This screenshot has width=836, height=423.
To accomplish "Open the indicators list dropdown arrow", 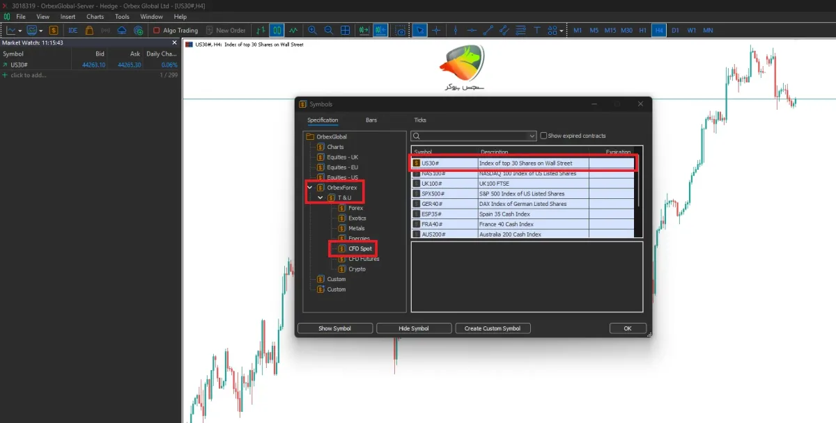I will [41, 31].
